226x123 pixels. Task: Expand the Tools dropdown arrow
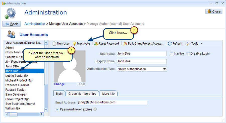click(x=202, y=43)
